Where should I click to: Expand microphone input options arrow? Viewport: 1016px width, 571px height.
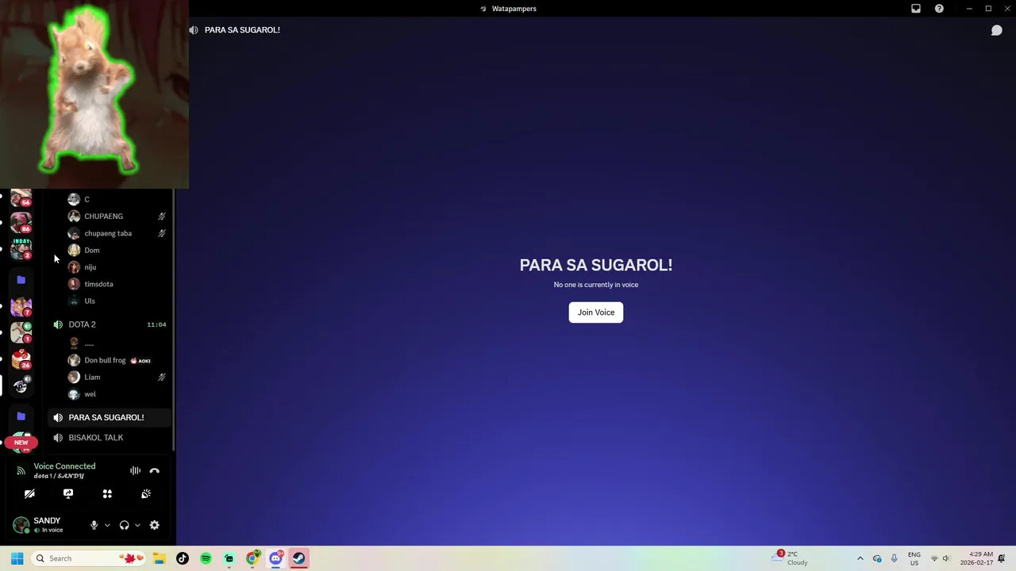(107, 525)
